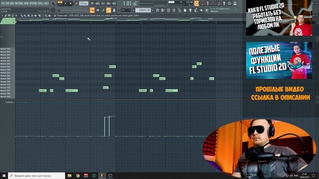
Task: Click the time display 1:01:00
Action: coord(130,3)
